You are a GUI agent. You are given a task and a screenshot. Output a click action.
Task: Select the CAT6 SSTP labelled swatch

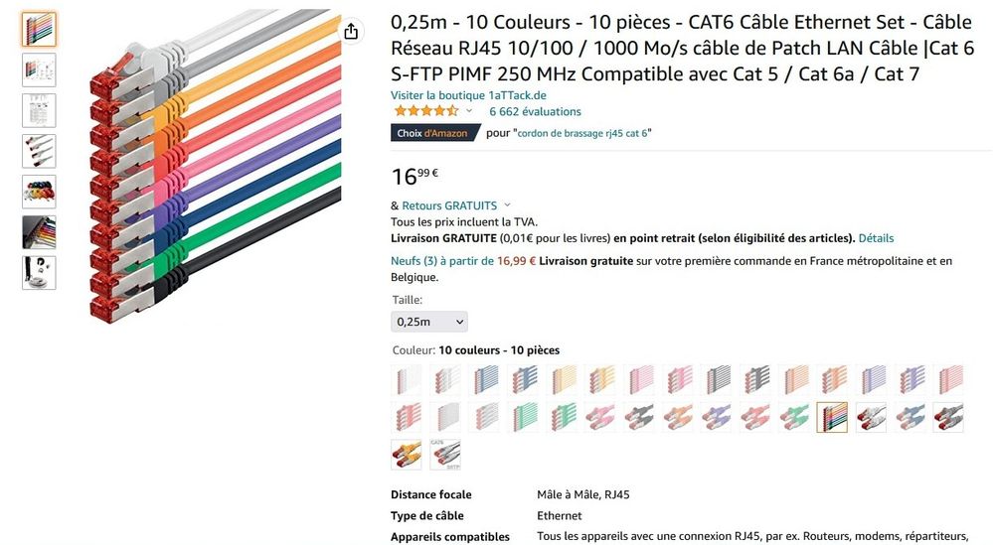pyautogui.click(x=445, y=454)
